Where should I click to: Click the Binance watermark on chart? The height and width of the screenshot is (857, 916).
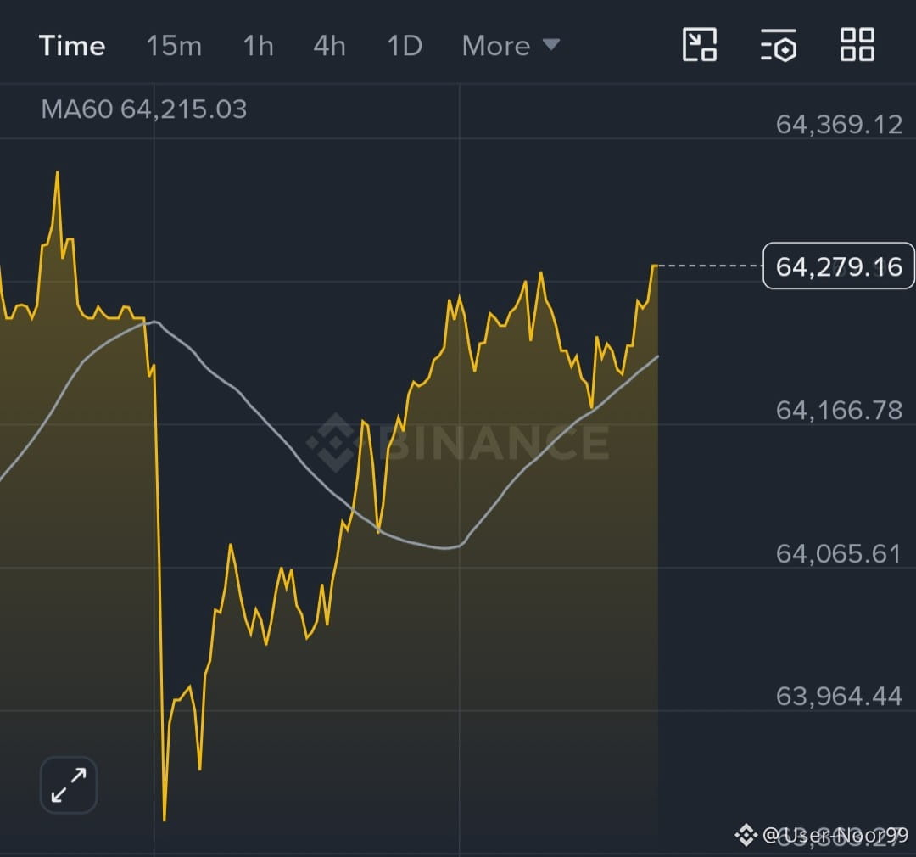click(458, 443)
